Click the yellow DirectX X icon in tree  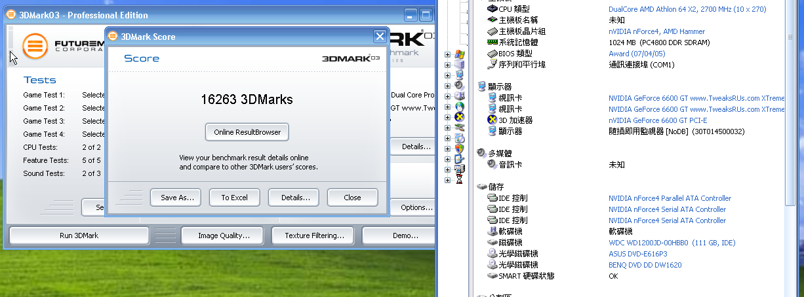tap(459, 116)
